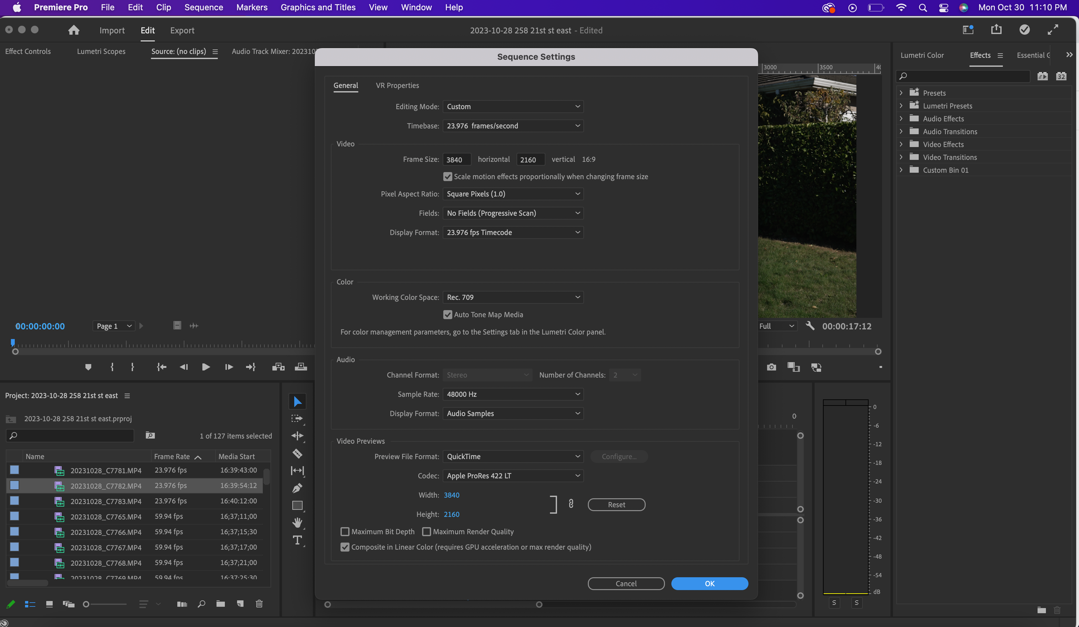Open the Timebase dropdown
The image size is (1079, 627).
[513, 126]
